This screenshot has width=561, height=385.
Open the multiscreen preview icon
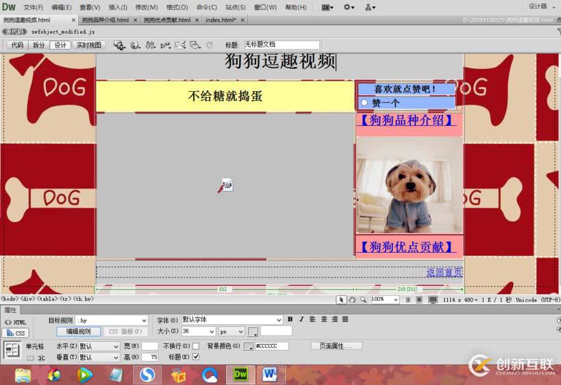pos(119,45)
